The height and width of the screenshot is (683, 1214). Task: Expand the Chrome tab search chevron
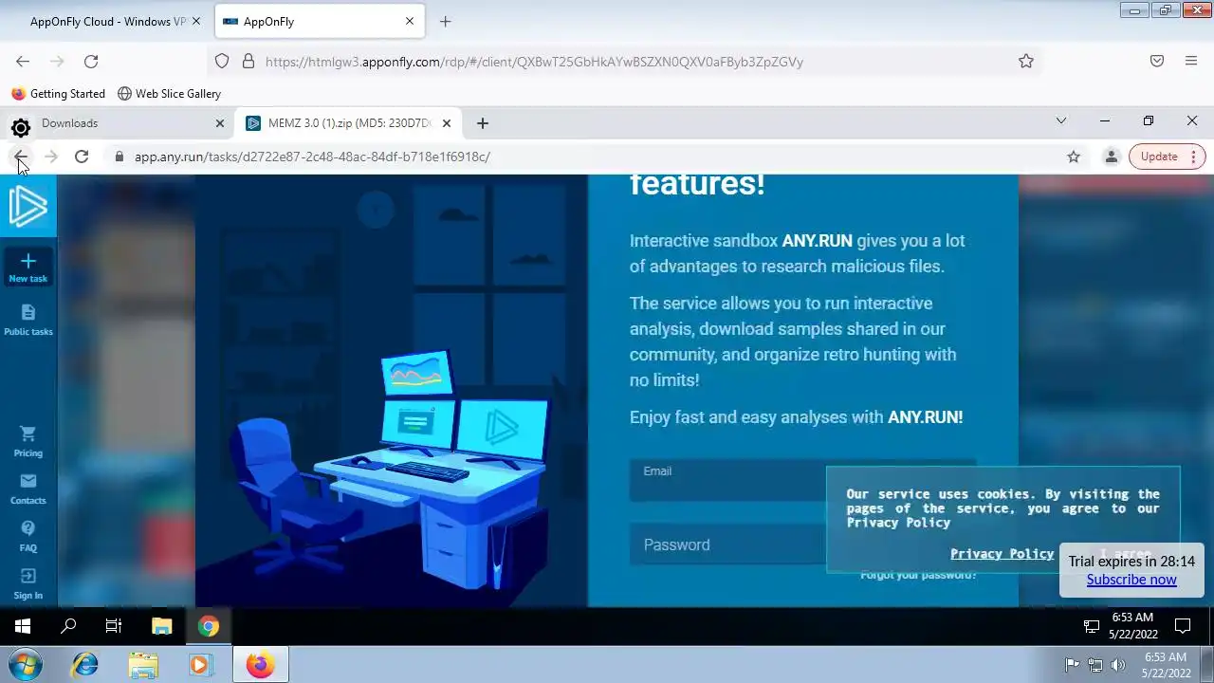[1061, 120]
